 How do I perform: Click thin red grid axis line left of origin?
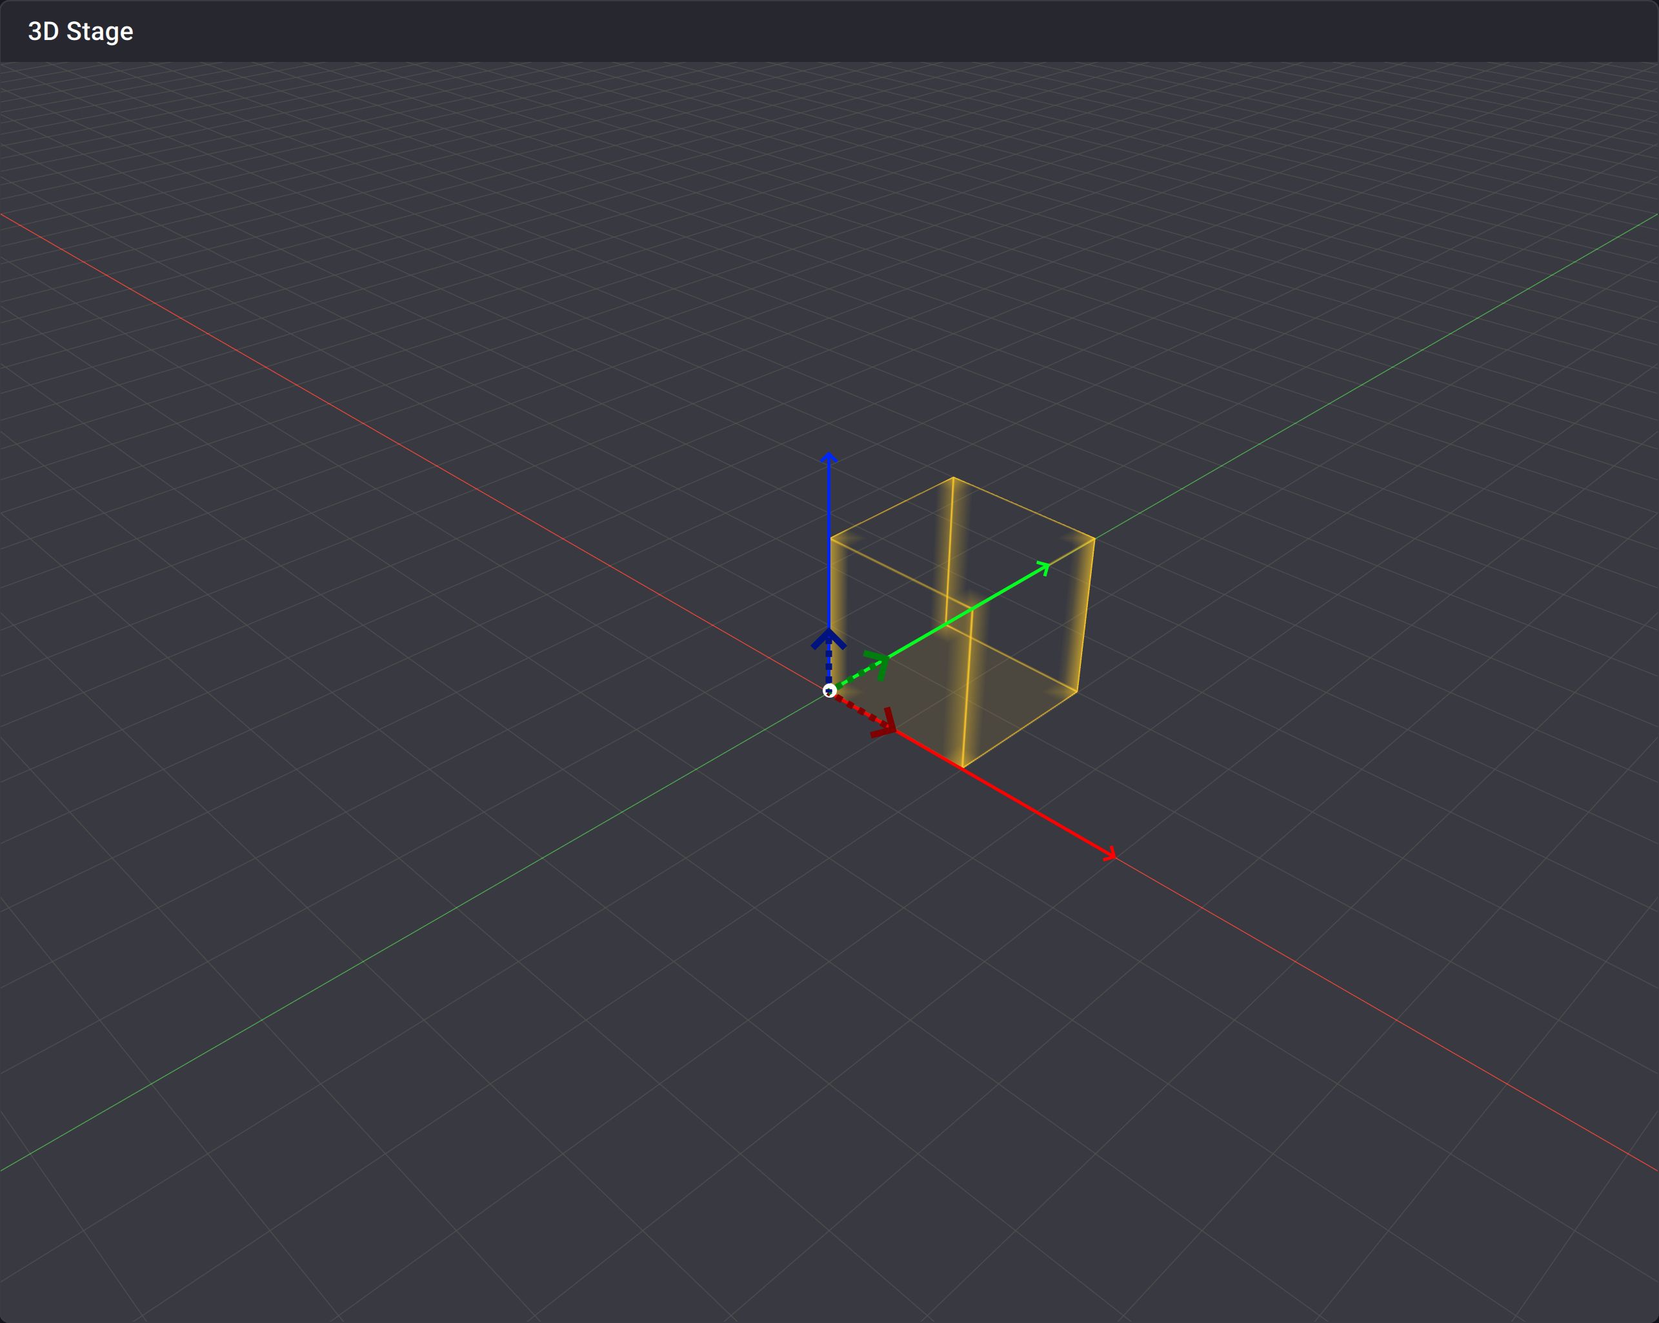point(461,481)
